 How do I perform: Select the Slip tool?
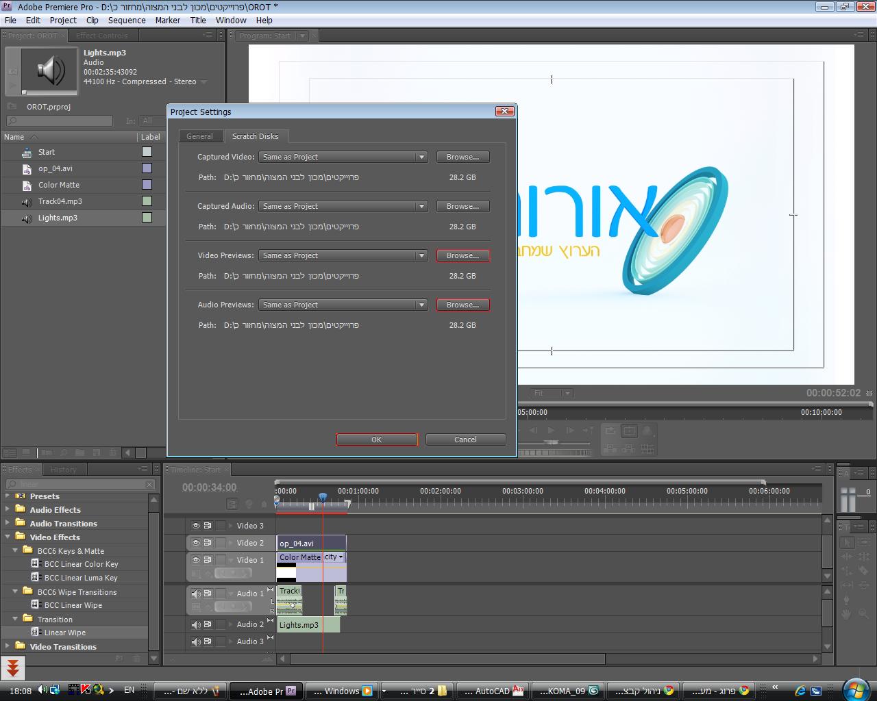(x=847, y=585)
